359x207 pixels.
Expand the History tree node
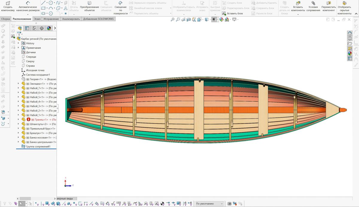(18, 43)
